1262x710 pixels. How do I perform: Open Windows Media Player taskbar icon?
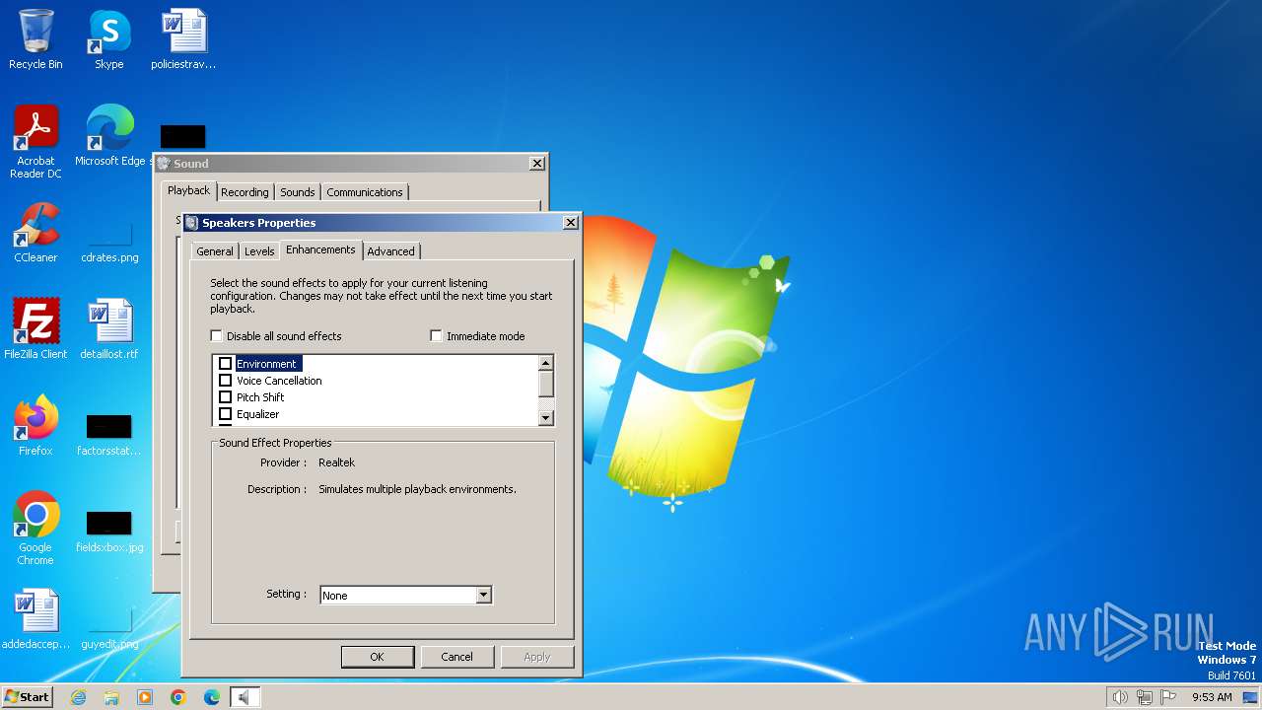[145, 697]
